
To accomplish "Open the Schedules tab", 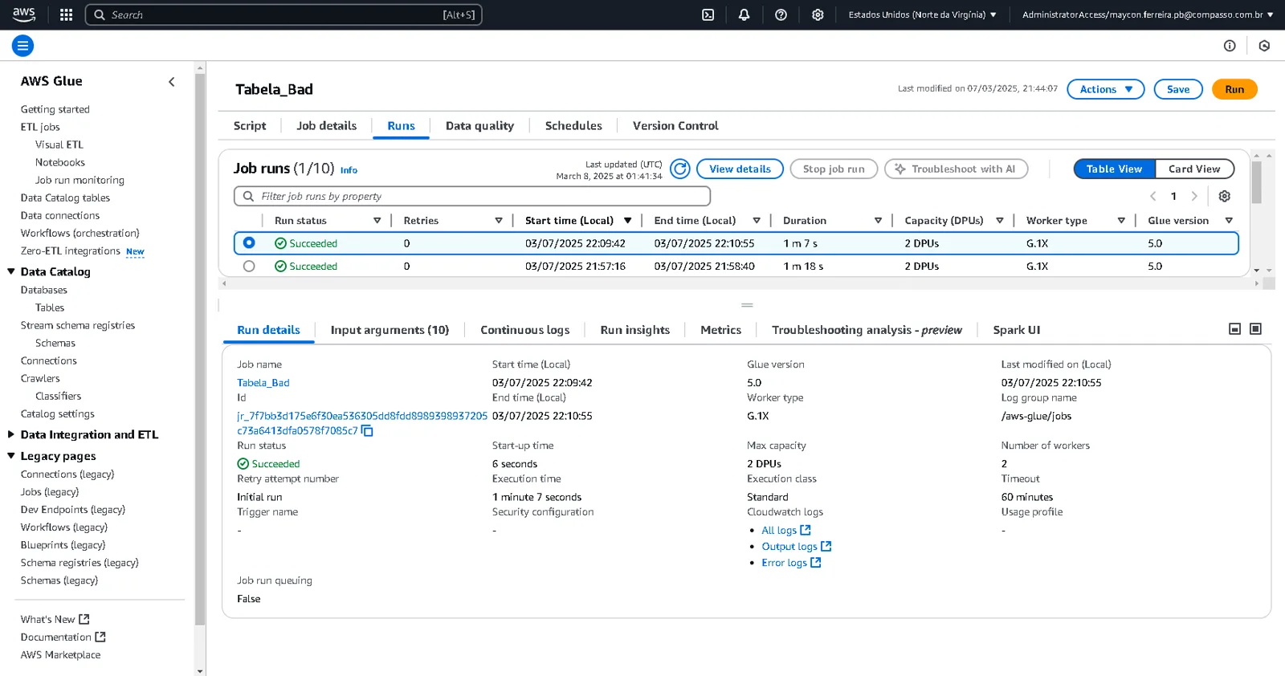I will tap(573, 126).
